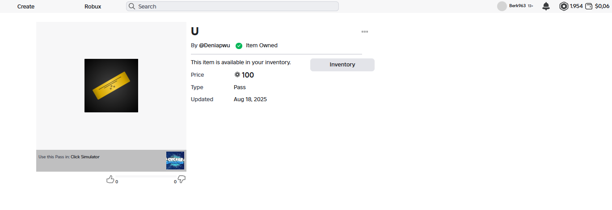
Task: Open the Click Simulator game link
Action: pyautogui.click(x=85, y=157)
